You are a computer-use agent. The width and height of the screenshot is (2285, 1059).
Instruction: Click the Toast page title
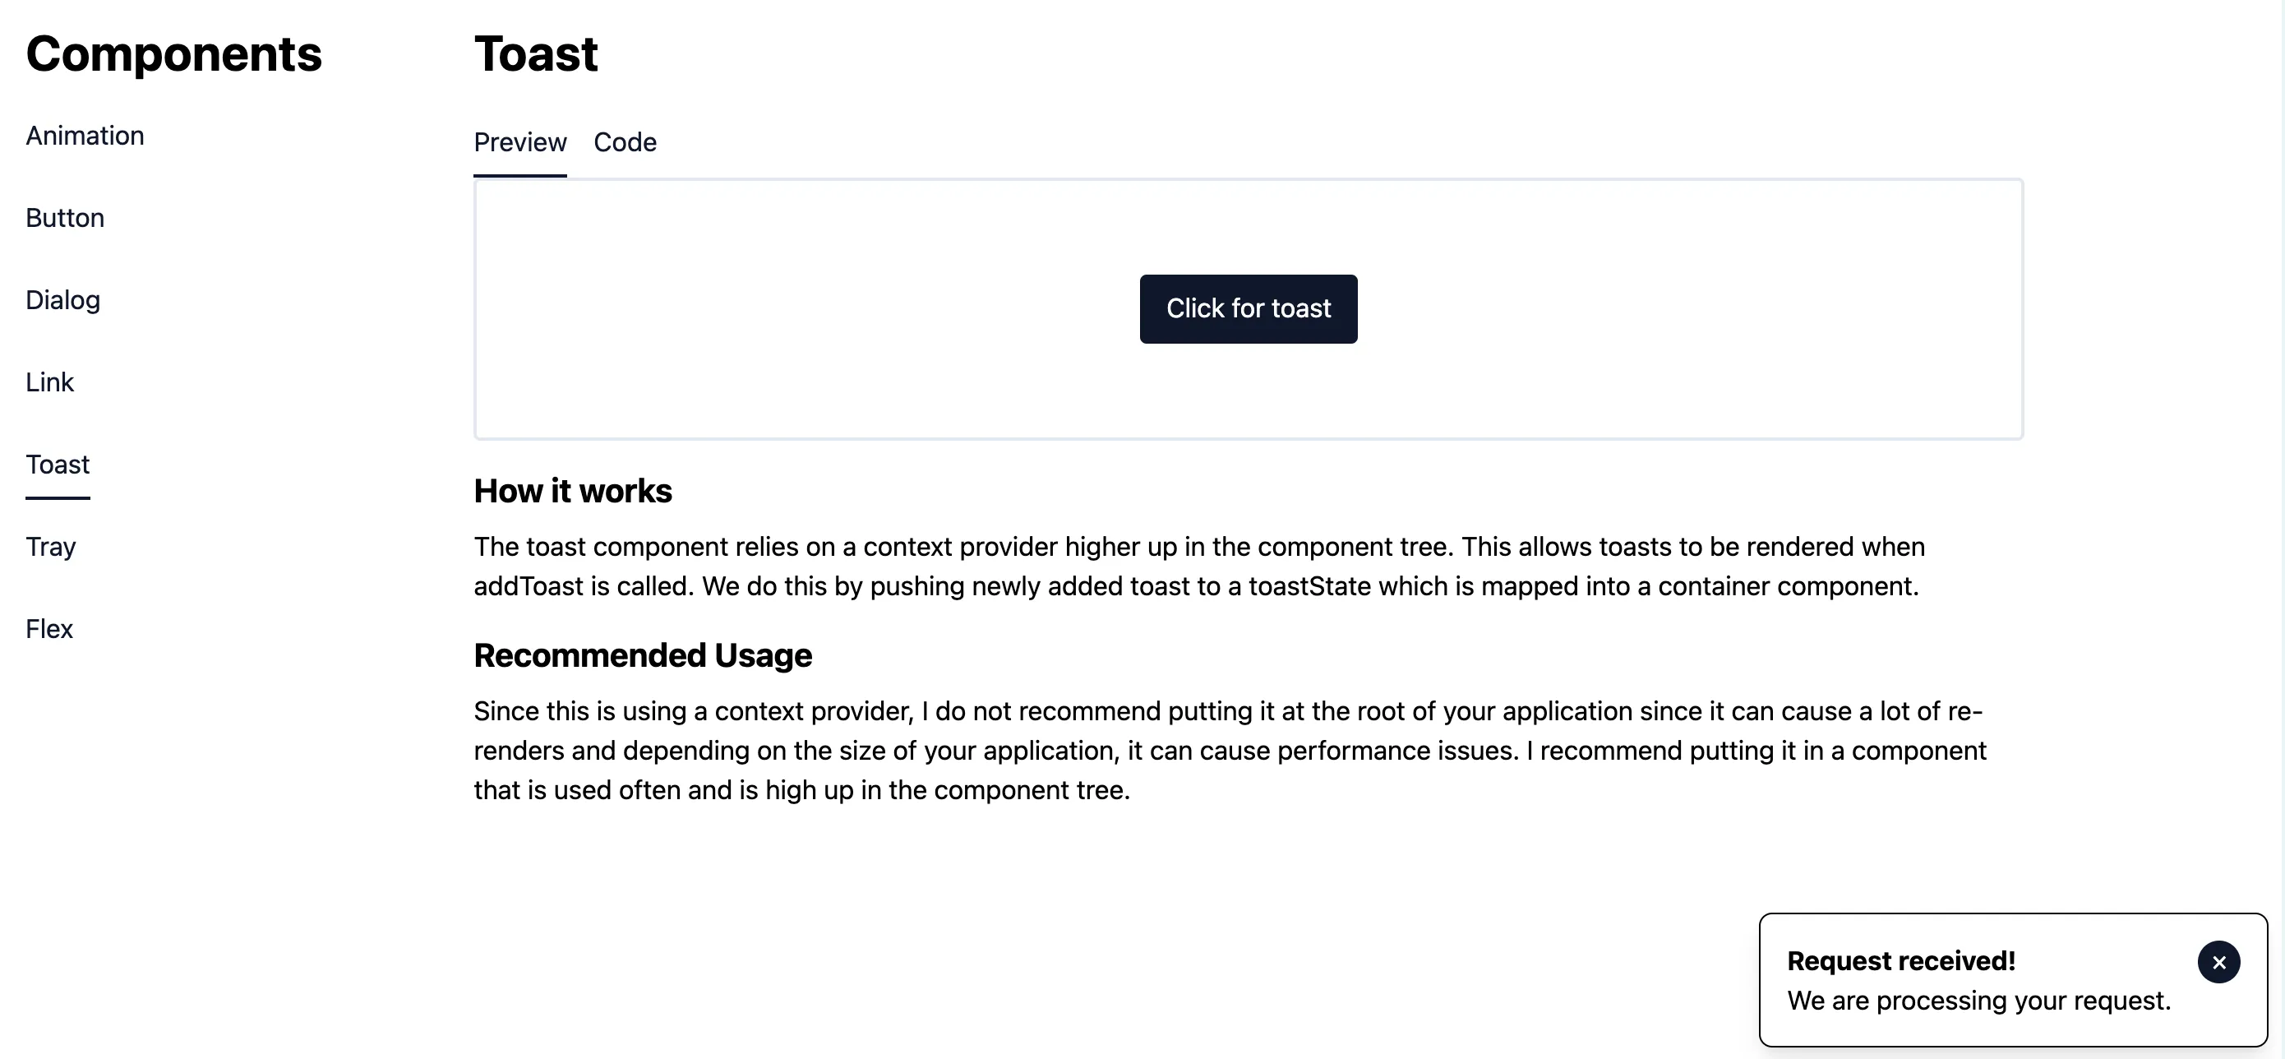pyautogui.click(x=536, y=53)
